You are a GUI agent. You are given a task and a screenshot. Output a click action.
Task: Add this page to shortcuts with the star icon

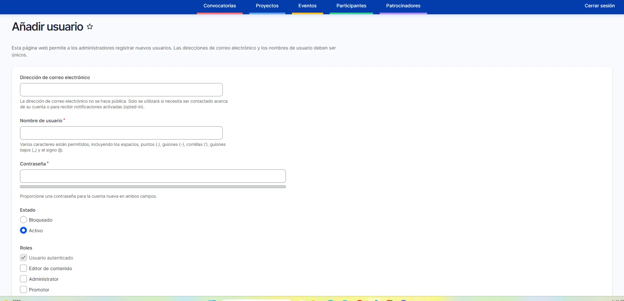tap(90, 27)
